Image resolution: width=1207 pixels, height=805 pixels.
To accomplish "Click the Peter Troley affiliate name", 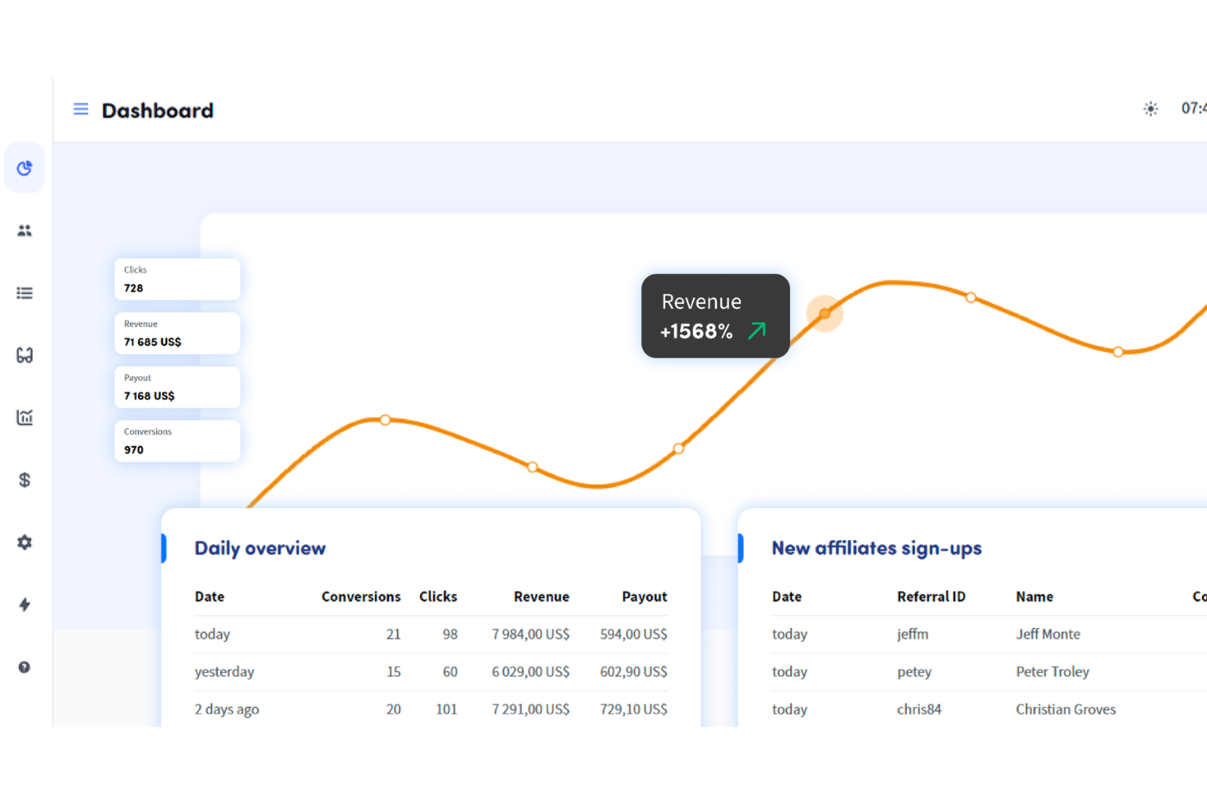I will coord(1052,671).
